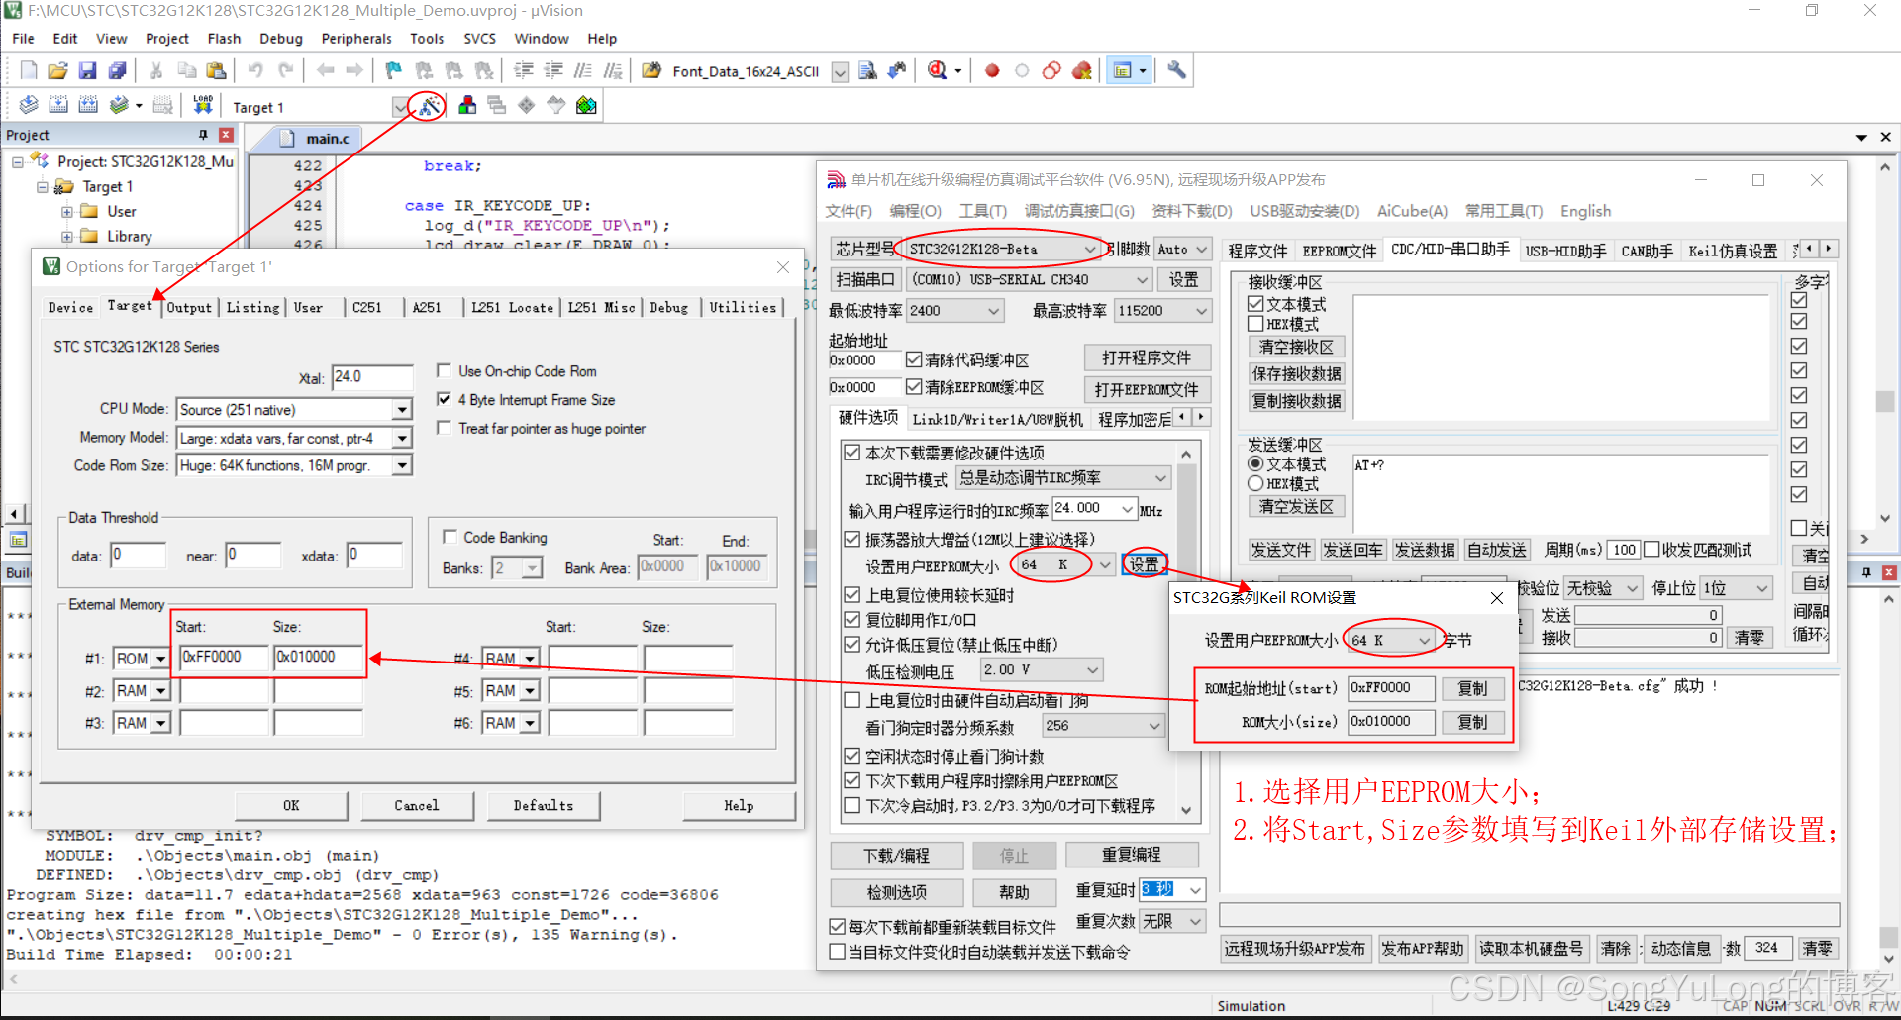
Task: Click the ROM #1 Start address field
Action: coord(224,657)
